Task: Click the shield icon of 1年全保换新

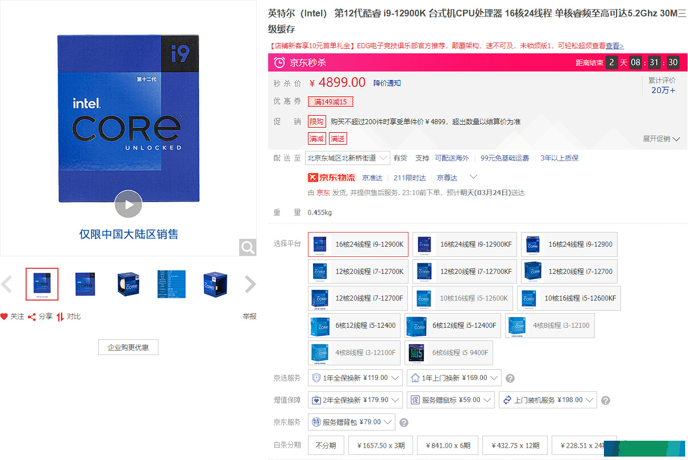Action: click(x=316, y=378)
